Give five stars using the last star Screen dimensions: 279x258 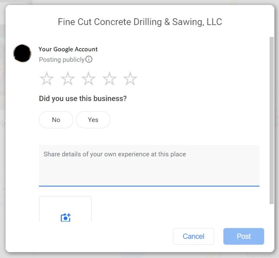(130, 79)
